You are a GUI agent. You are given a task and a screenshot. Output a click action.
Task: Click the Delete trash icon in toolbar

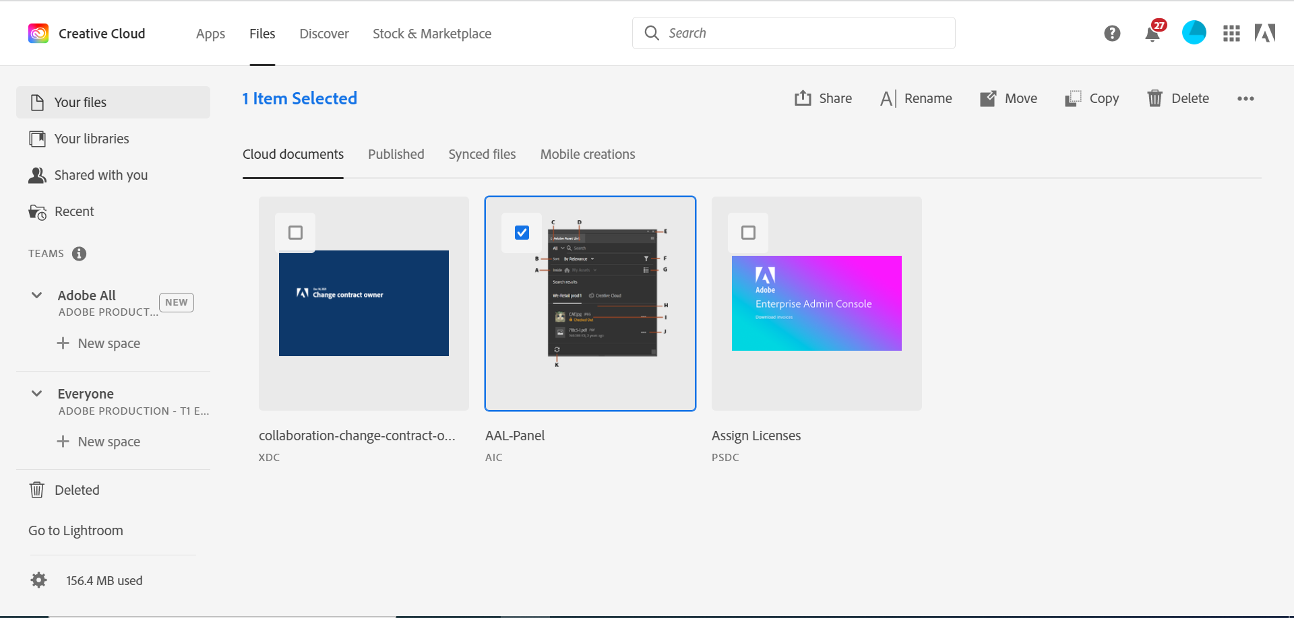click(1155, 98)
